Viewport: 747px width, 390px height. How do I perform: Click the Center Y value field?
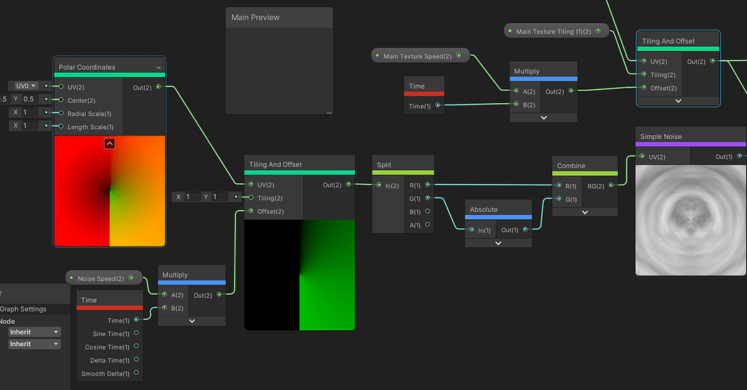tap(32, 99)
